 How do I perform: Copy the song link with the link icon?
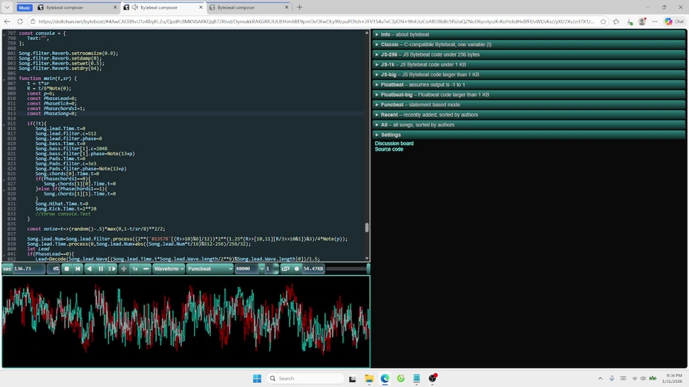tap(285, 269)
